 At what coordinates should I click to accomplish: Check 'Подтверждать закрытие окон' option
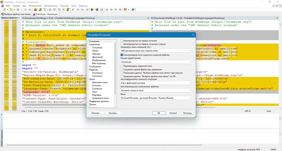coord(122,66)
